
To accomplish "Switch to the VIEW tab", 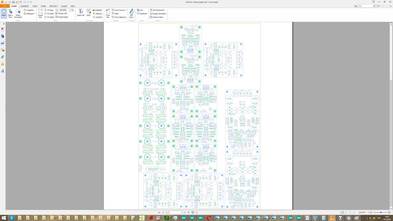I will [35, 6].
